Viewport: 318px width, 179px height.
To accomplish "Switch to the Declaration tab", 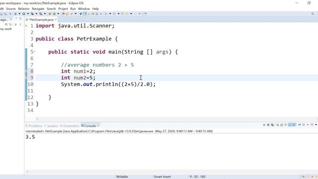I will click(x=70, y=126).
